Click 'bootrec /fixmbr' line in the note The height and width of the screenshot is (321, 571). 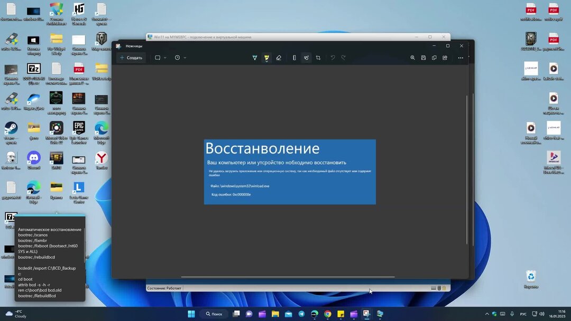click(x=32, y=241)
